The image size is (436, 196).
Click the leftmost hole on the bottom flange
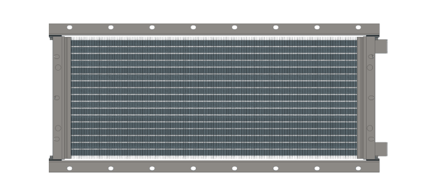point(69,168)
